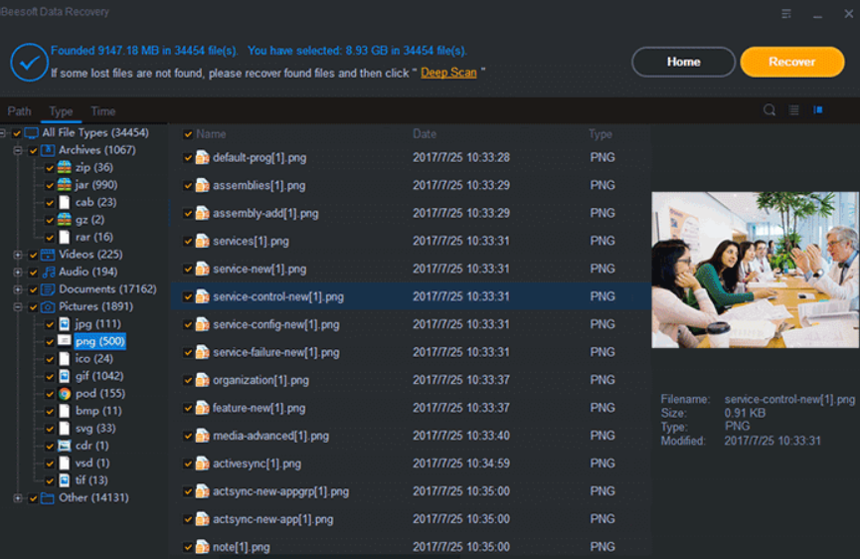Viewport: 860px width, 559px height.
Task: Click the gz file type icon
Action: (x=65, y=220)
